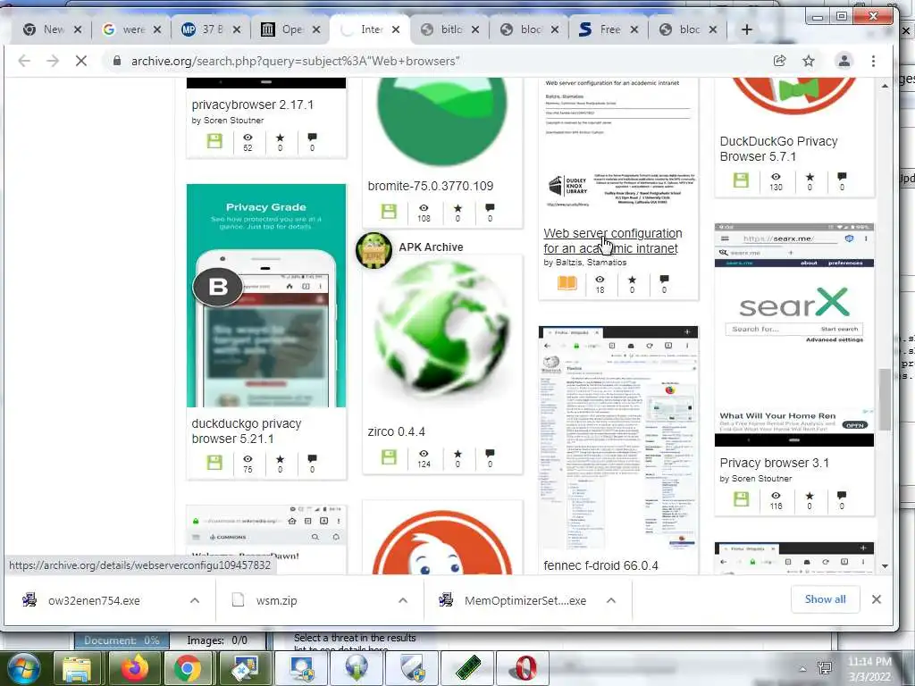Viewport: 915px width, 686px height.
Task: Expand options for MemOptimizerSet exe download
Action: pyautogui.click(x=611, y=600)
